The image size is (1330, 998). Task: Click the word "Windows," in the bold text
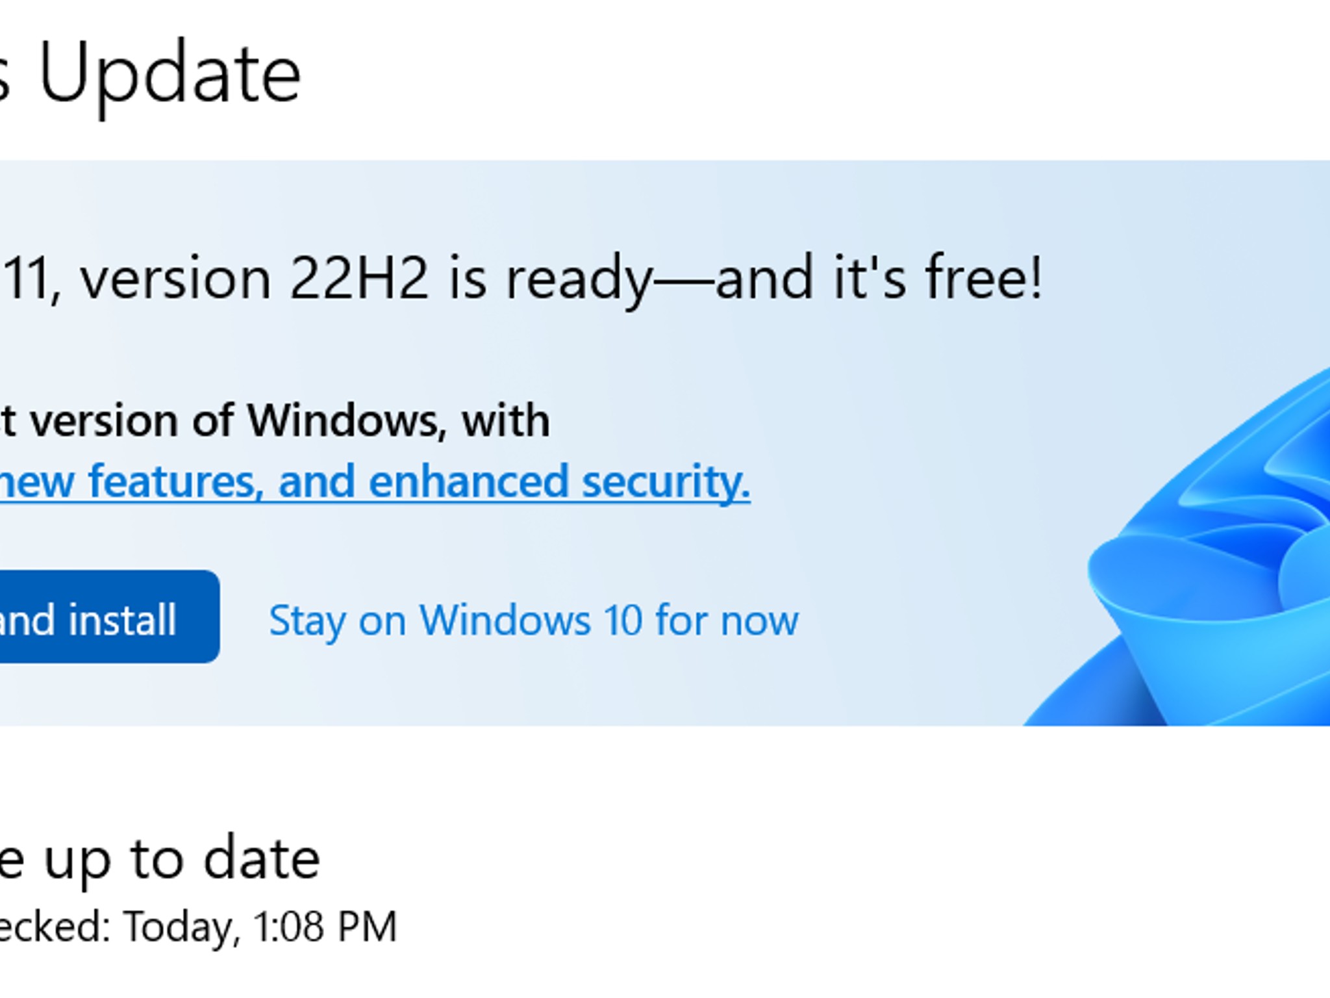tap(347, 421)
